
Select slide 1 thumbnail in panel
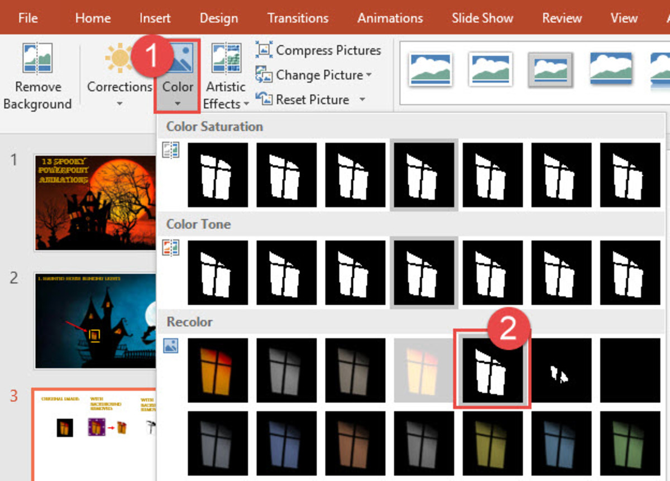click(x=95, y=203)
